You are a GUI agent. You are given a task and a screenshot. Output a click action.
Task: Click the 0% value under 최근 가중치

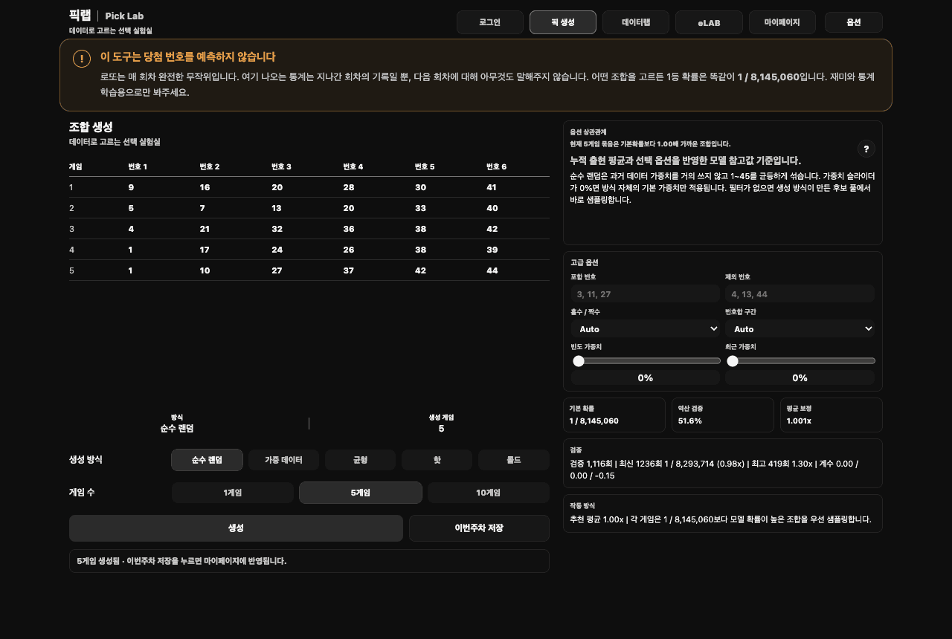[x=800, y=378]
